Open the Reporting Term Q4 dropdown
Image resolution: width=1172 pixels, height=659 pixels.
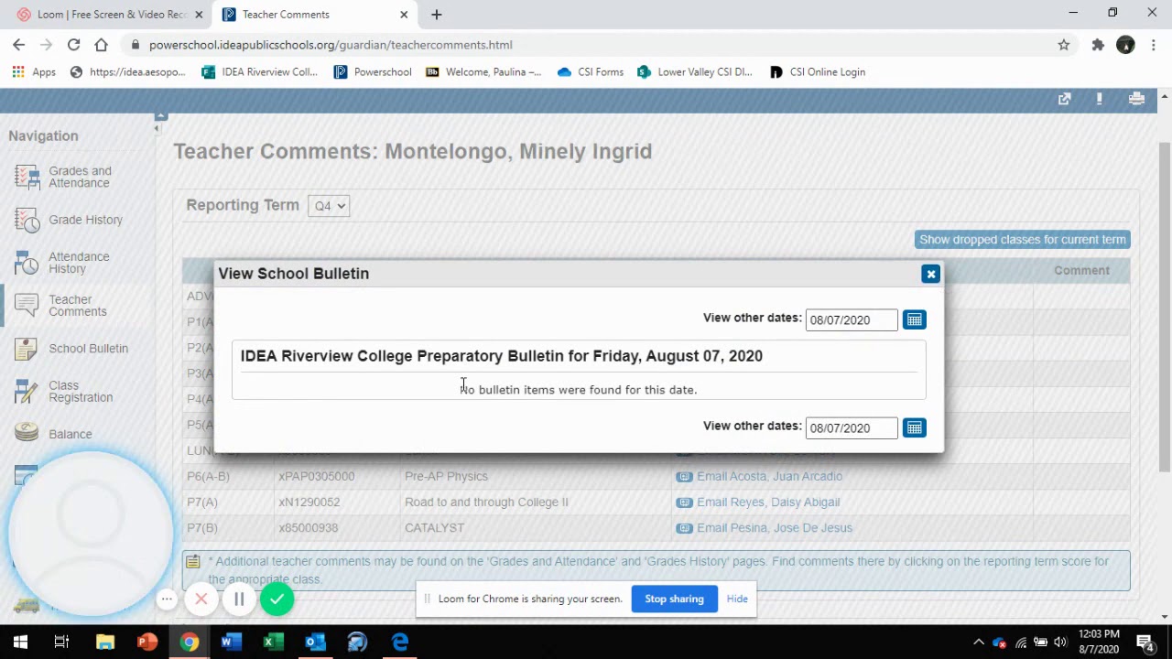tap(328, 206)
